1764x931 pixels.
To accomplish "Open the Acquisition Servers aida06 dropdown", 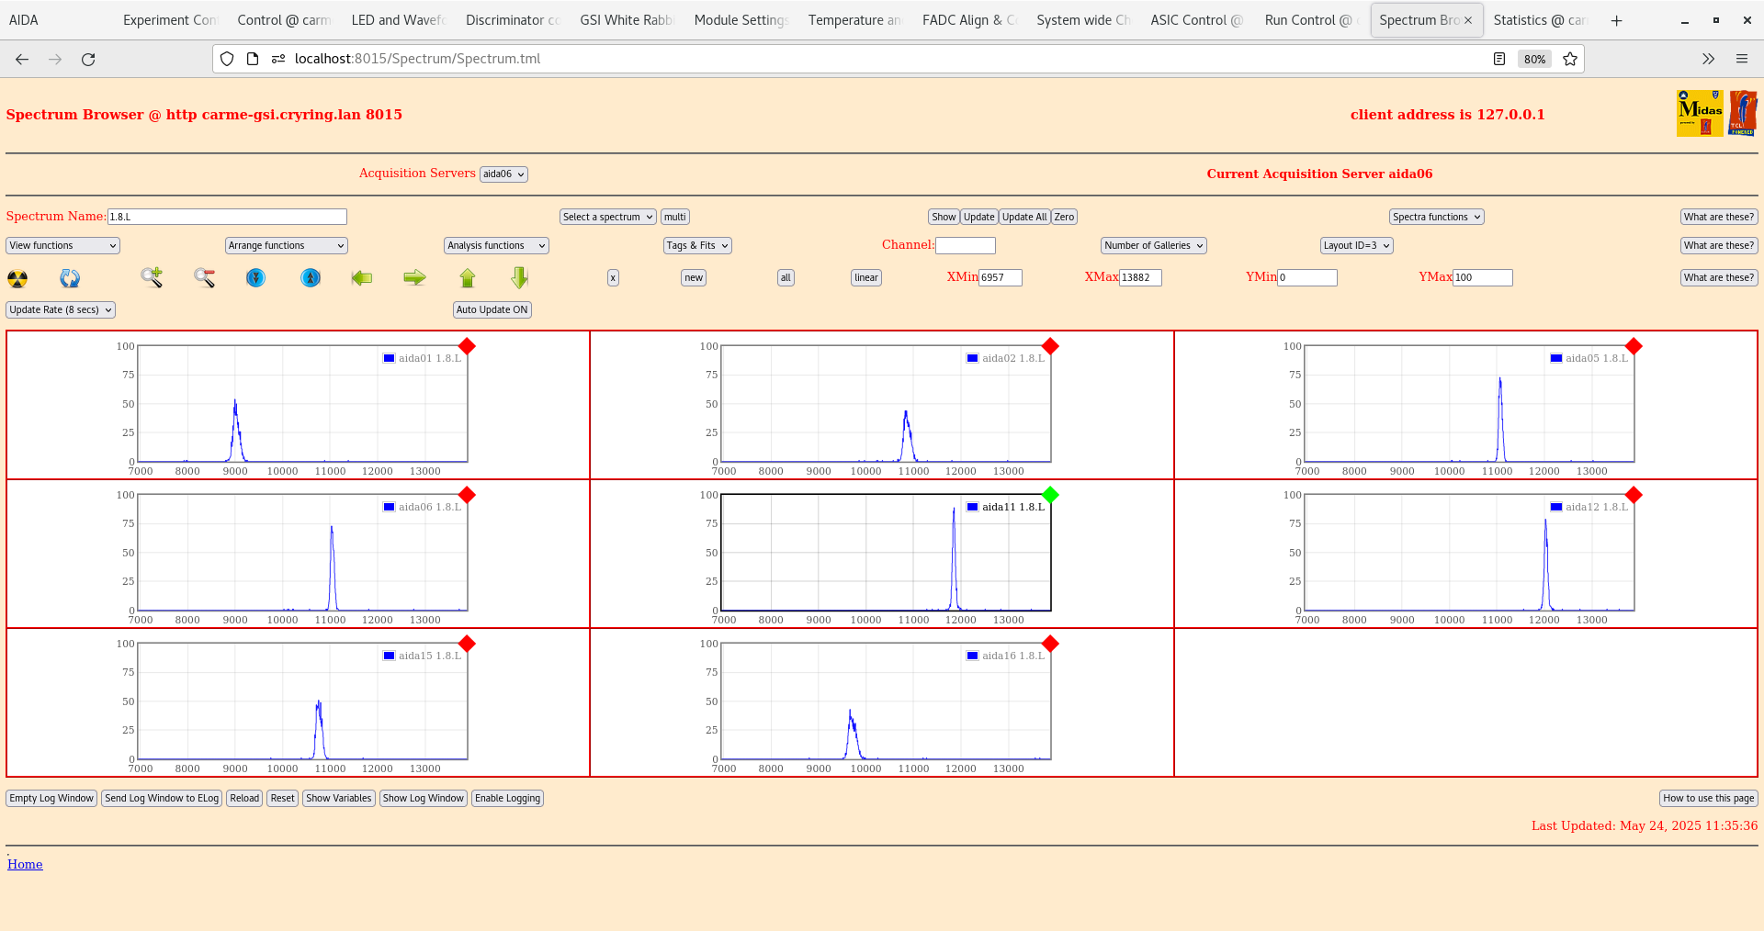I will [503, 174].
